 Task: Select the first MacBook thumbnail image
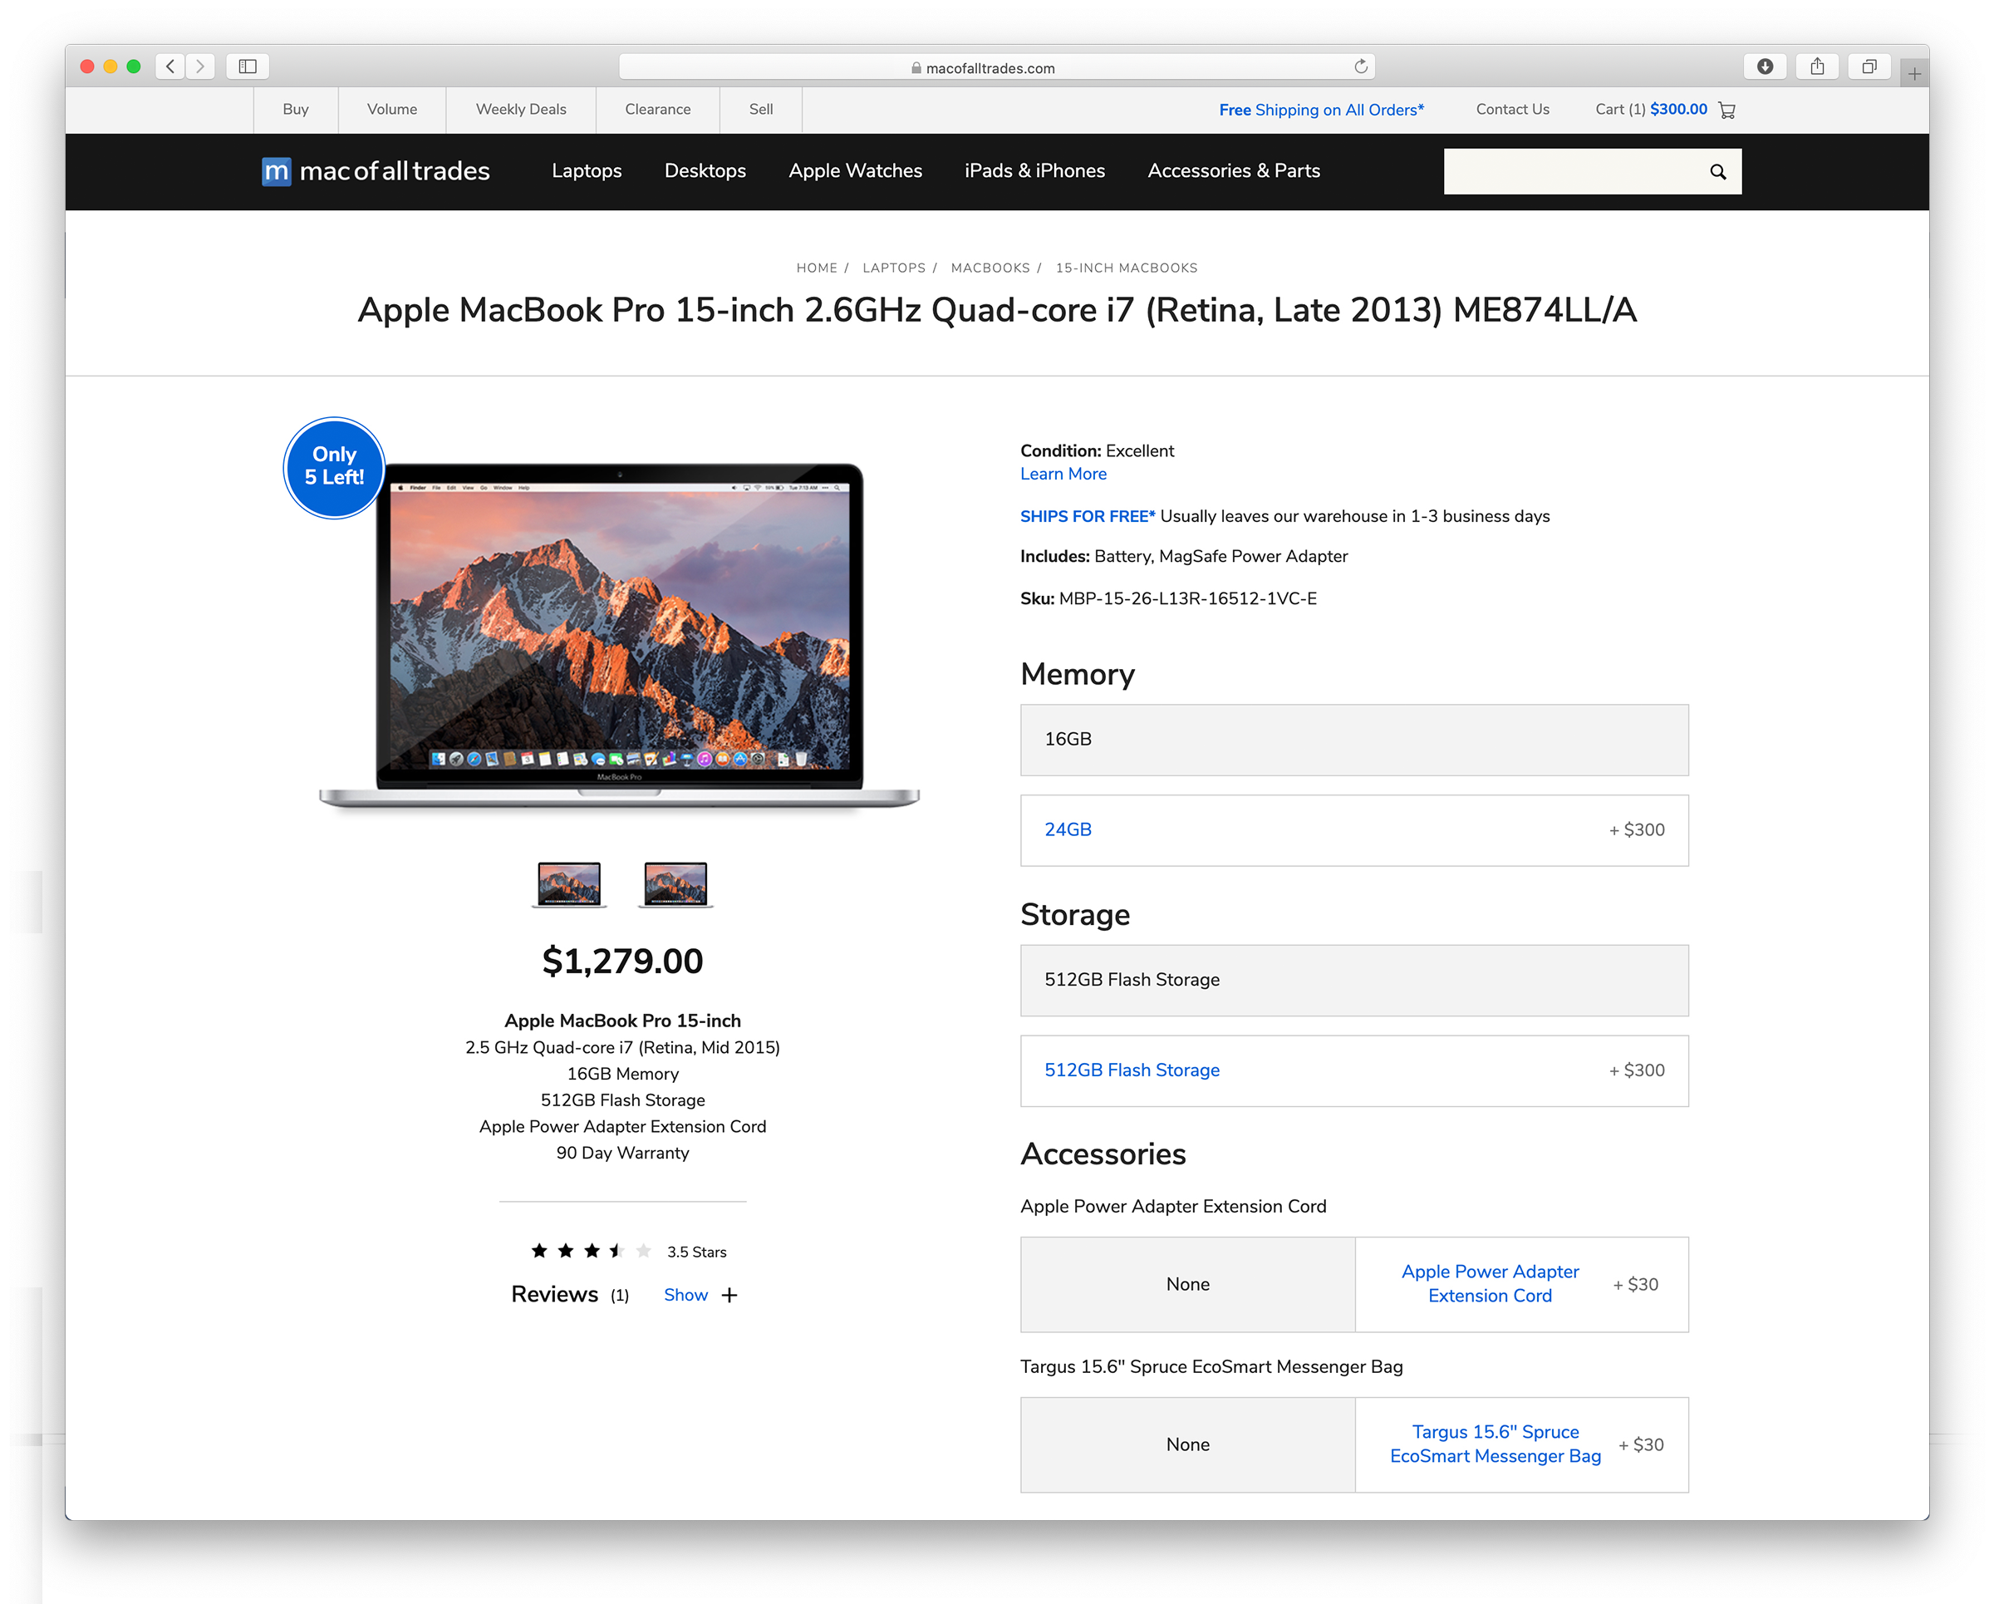click(x=569, y=884)
